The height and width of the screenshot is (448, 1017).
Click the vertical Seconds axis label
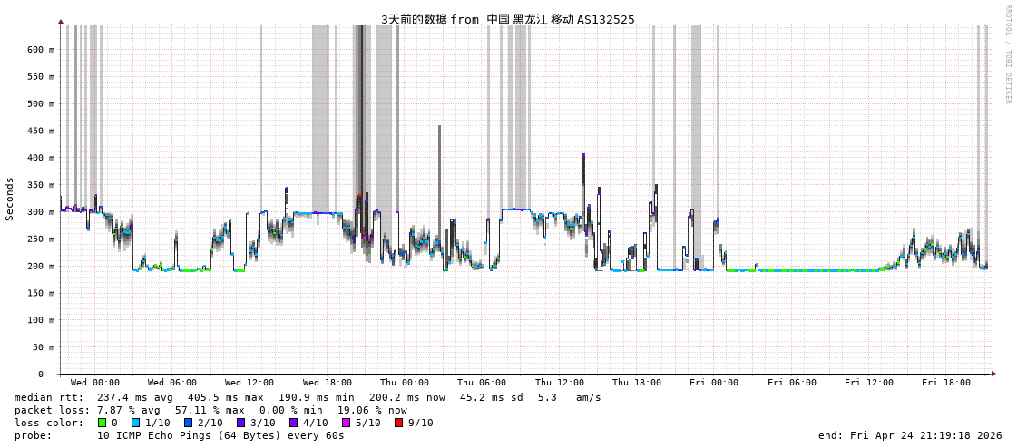(10, 199)
